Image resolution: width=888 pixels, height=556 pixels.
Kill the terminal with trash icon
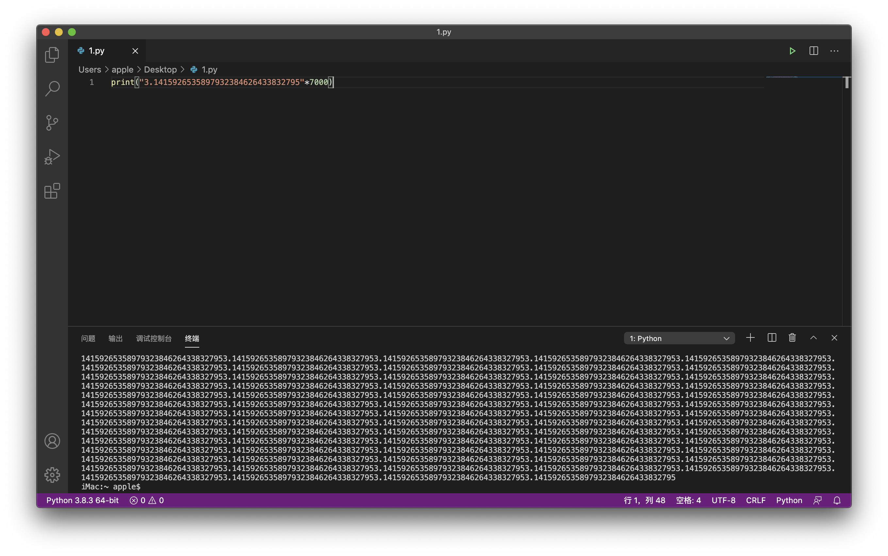tap(792, 337)
